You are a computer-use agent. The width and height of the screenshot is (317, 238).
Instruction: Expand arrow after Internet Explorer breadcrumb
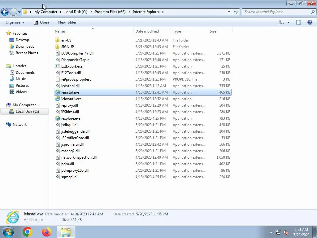163,12
